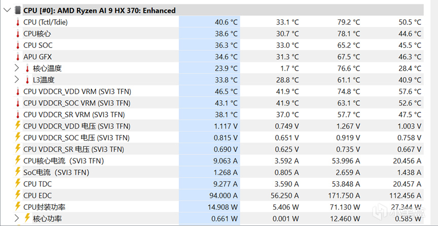
Task: Click lightning icon for CPU VDDCR_SR 电压
Action: tap(18, 148)
